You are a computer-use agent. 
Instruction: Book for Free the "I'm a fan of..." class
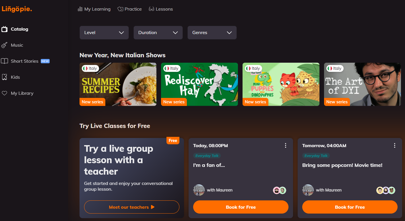pyautogui.click(x=241, y=207)
